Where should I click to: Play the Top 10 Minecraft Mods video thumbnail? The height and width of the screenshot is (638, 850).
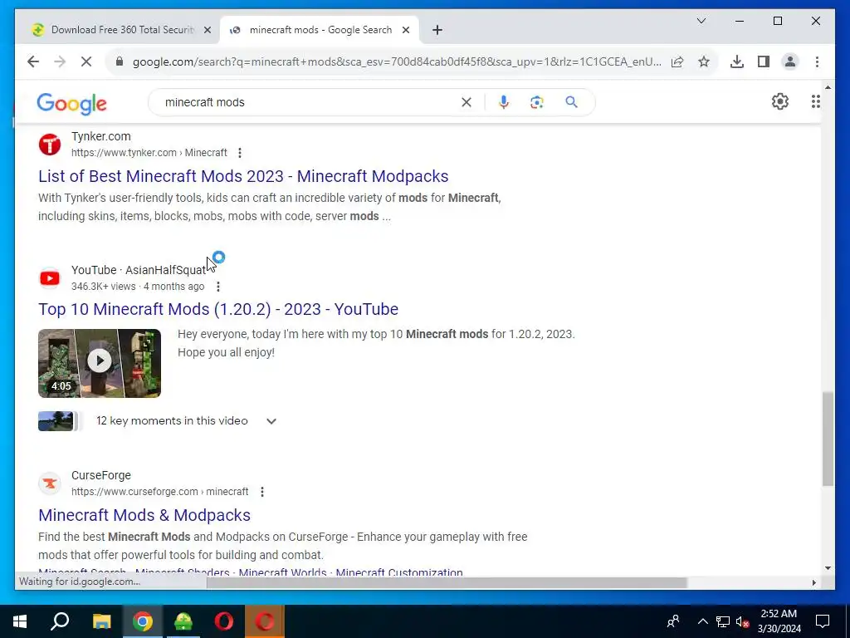point(100,363)
